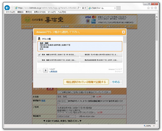Open the プライバシー link in the address widget
The width and height of the screenshot is (162, 131).
pos(118,71)
